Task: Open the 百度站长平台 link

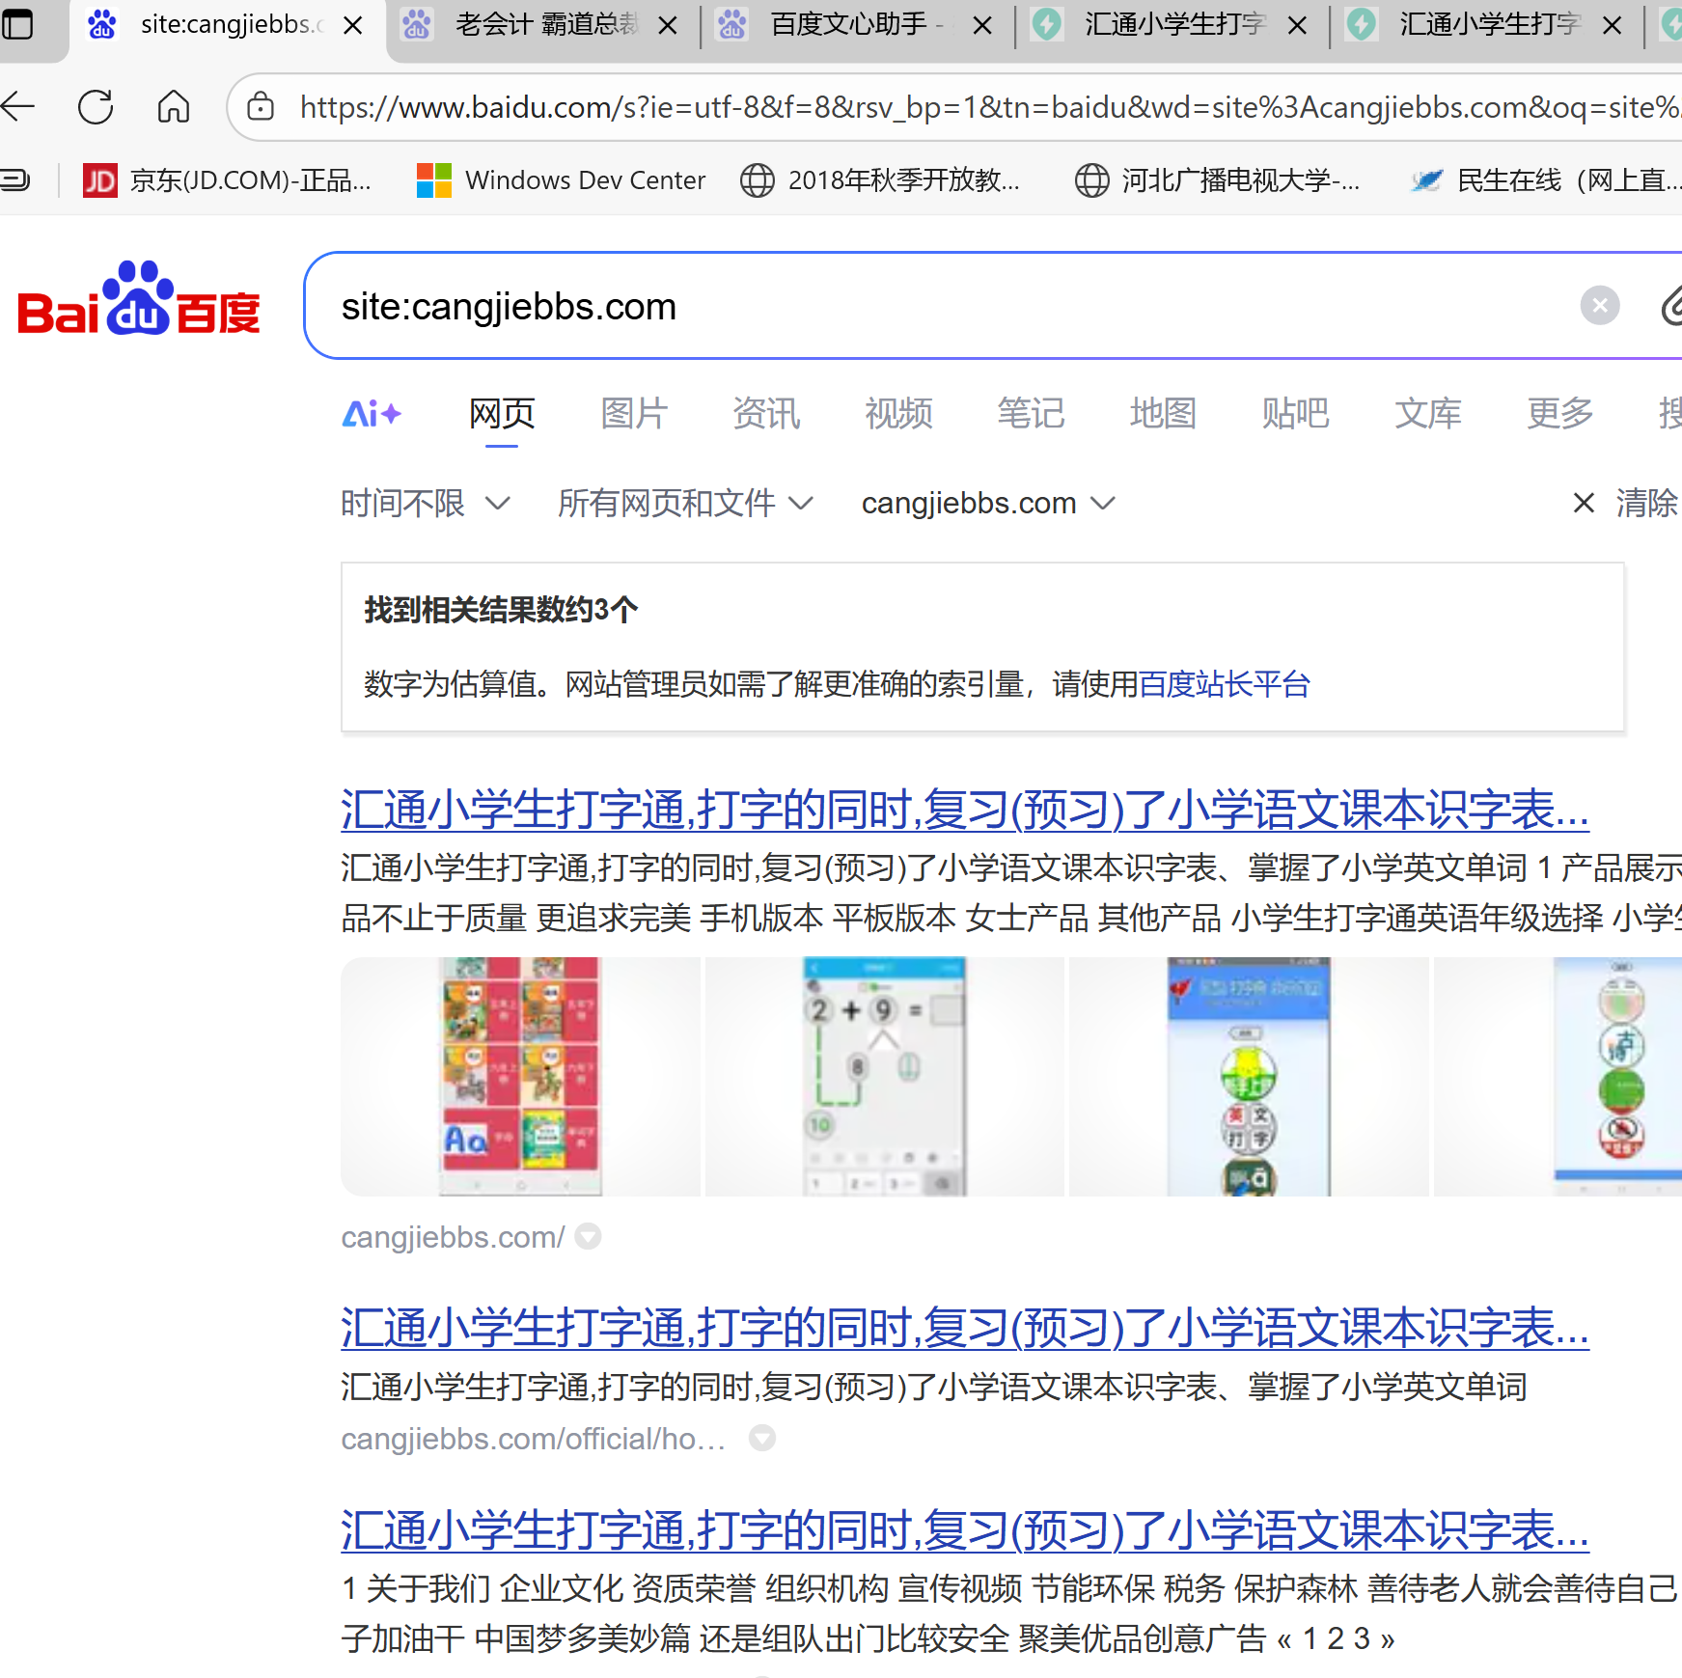Action: pos(1225,684)
